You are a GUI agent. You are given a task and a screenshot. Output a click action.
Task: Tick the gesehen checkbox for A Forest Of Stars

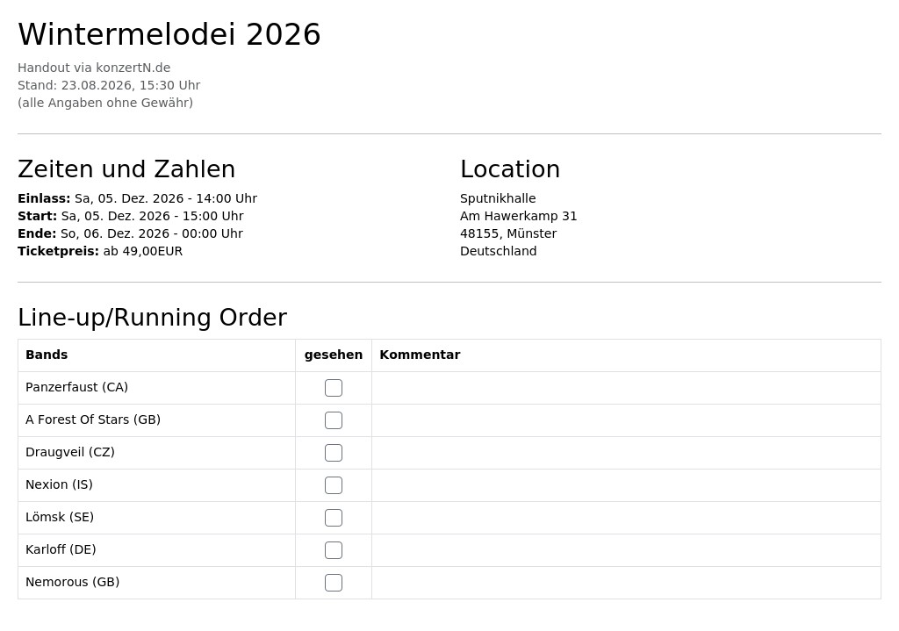(x=333, y=420)
